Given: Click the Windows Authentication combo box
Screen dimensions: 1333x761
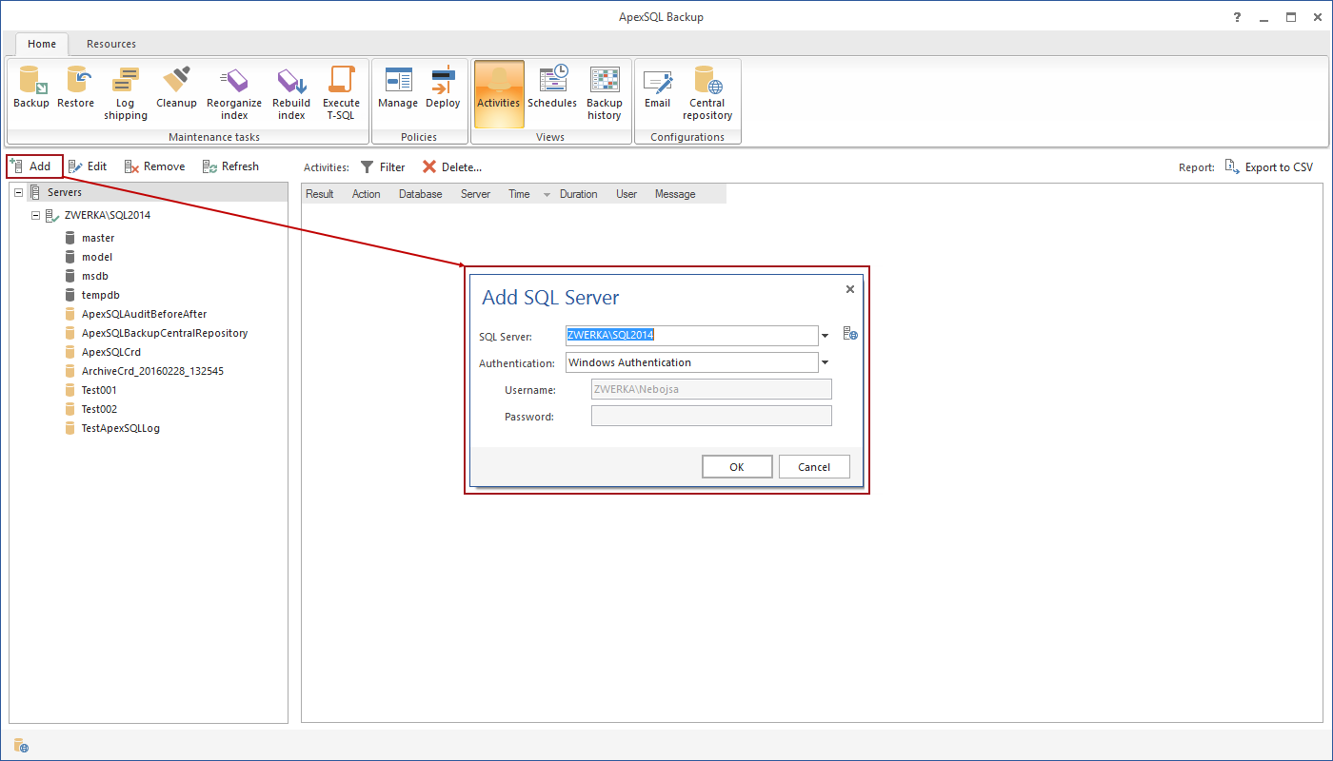Looking at the screenshot, I should click(691, 362).
